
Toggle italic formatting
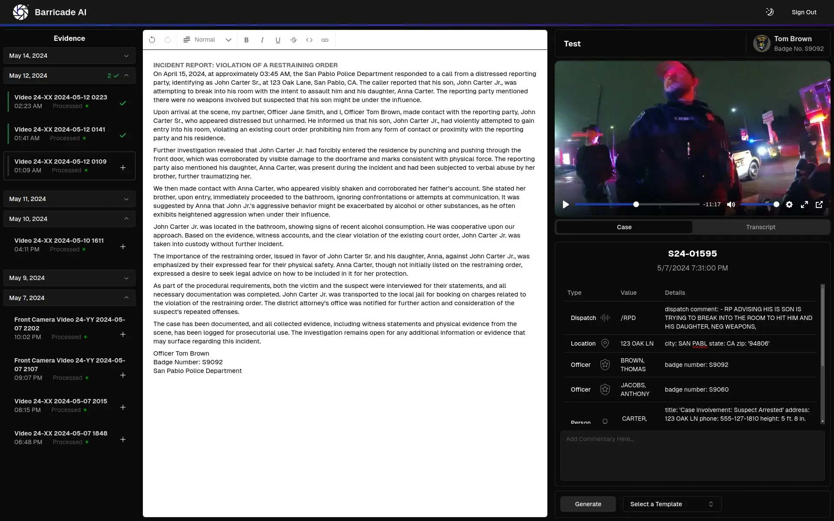262,40
